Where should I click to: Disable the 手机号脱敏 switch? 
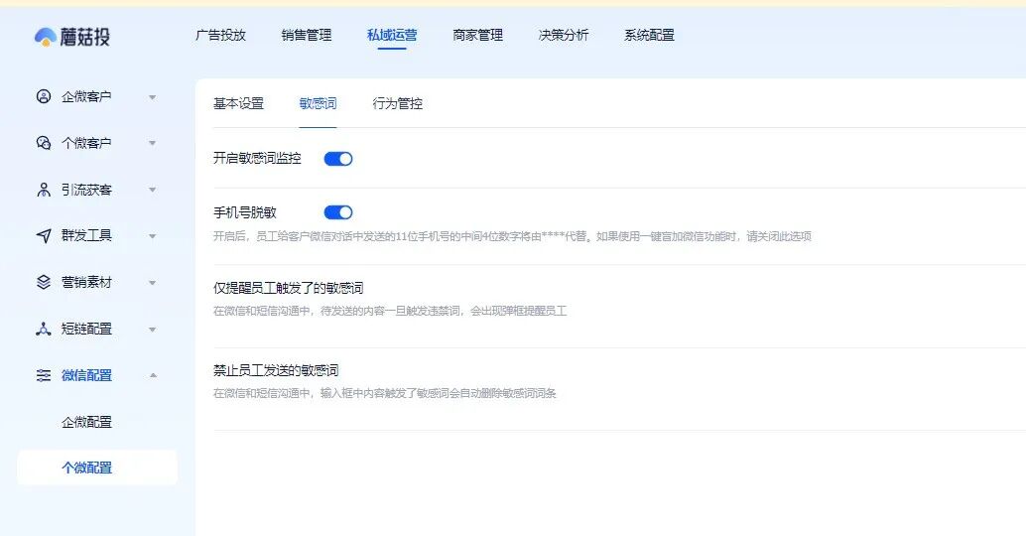click(x=338, y=212)
